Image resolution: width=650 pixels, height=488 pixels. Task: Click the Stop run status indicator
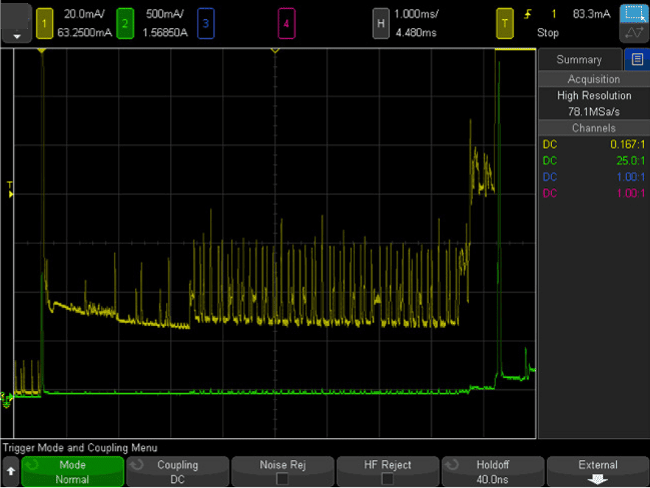[548, 33]
